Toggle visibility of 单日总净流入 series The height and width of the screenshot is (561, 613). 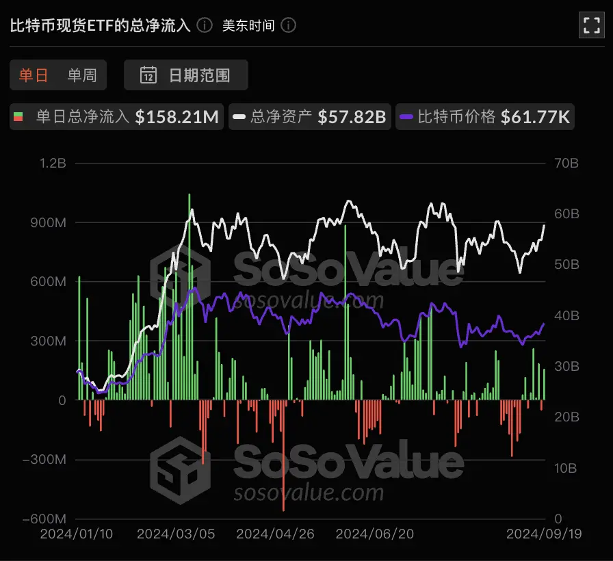coord(116,116)
